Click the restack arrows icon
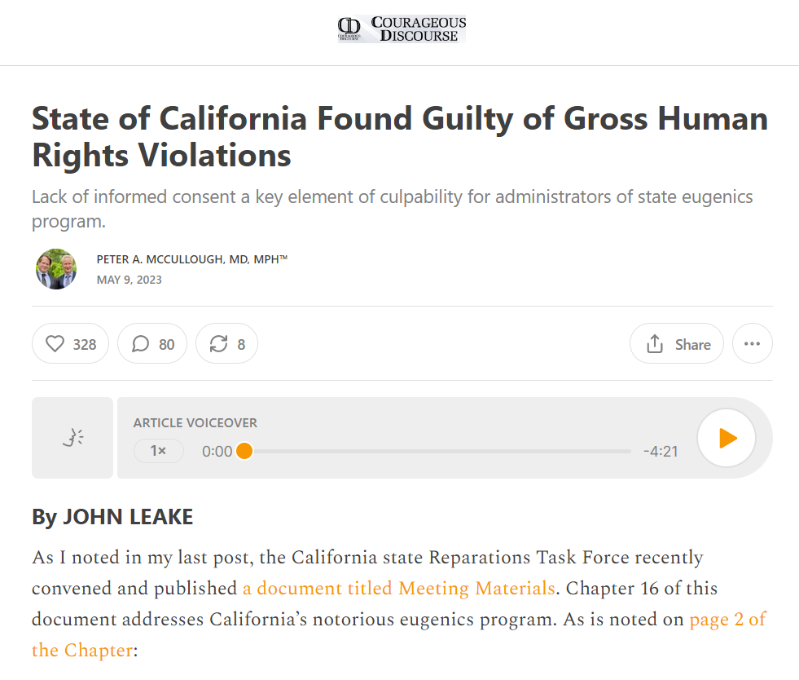This screenshot has width=799, height=680. pos(218,344)
